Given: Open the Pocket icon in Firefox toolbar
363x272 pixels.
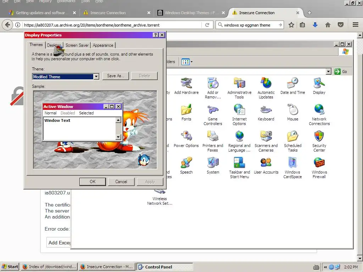Looking at the screenshot, I should [x=341, y=25].
